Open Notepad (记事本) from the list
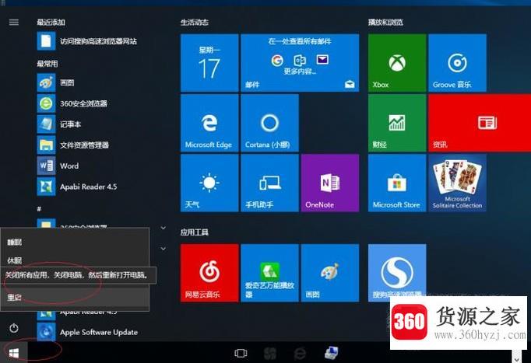Image resolution: width=531 pixels, height=363 pixels. (x=59, y=124)
